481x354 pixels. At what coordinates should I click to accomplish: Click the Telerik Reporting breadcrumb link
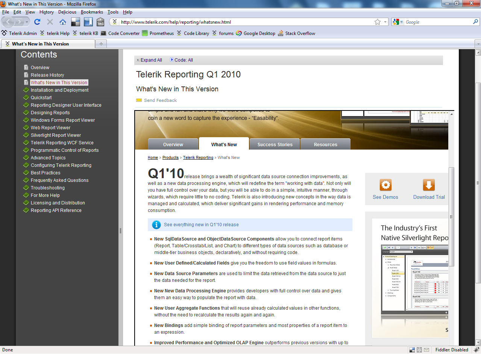pyautogui.click(x=198, y=158)
